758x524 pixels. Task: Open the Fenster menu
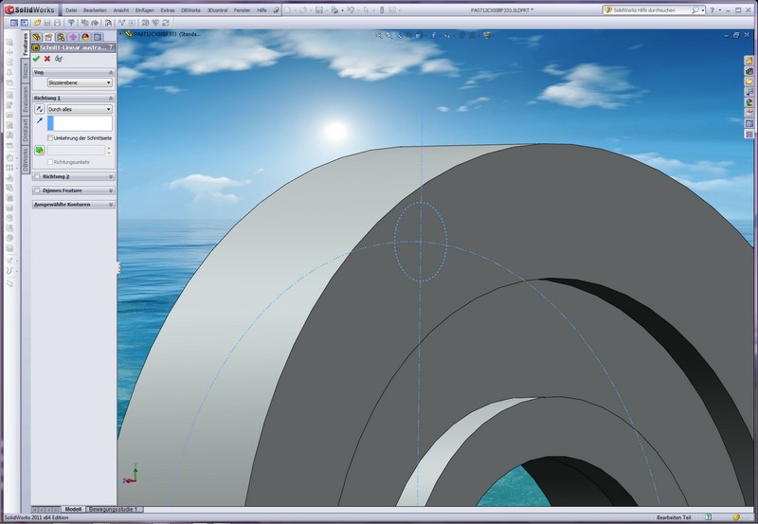click(243, 10)
